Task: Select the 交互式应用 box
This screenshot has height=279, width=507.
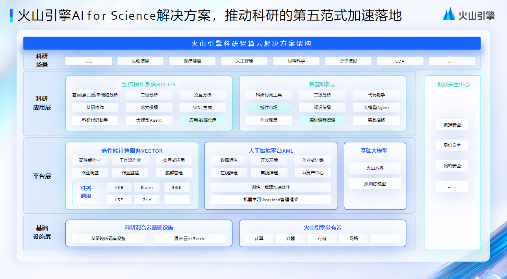Action: click(174, 160)
